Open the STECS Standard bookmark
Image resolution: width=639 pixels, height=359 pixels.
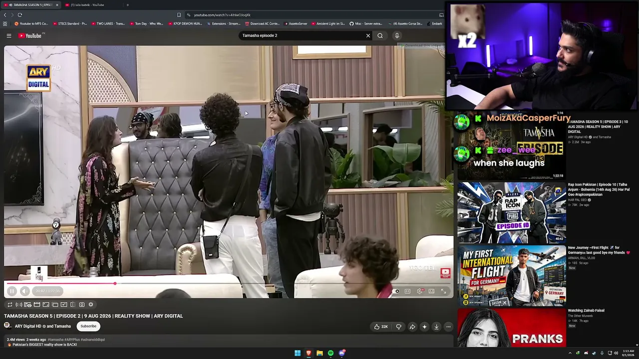click(69, 23)
